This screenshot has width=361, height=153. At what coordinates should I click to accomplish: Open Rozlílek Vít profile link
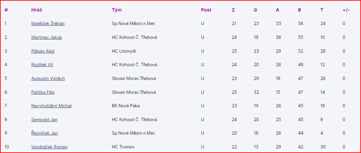click(42, 65)
